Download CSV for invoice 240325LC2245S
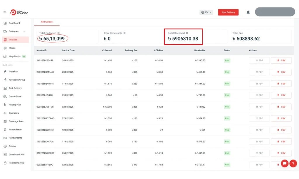 coord(281,61)
